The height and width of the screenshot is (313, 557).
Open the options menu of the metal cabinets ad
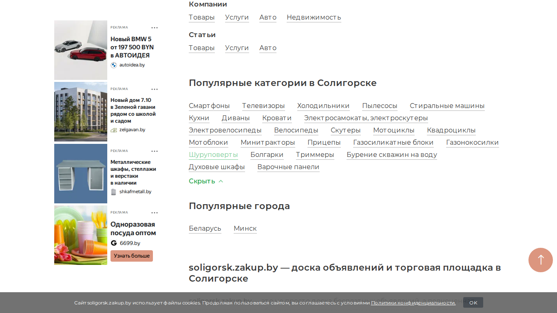155,151
